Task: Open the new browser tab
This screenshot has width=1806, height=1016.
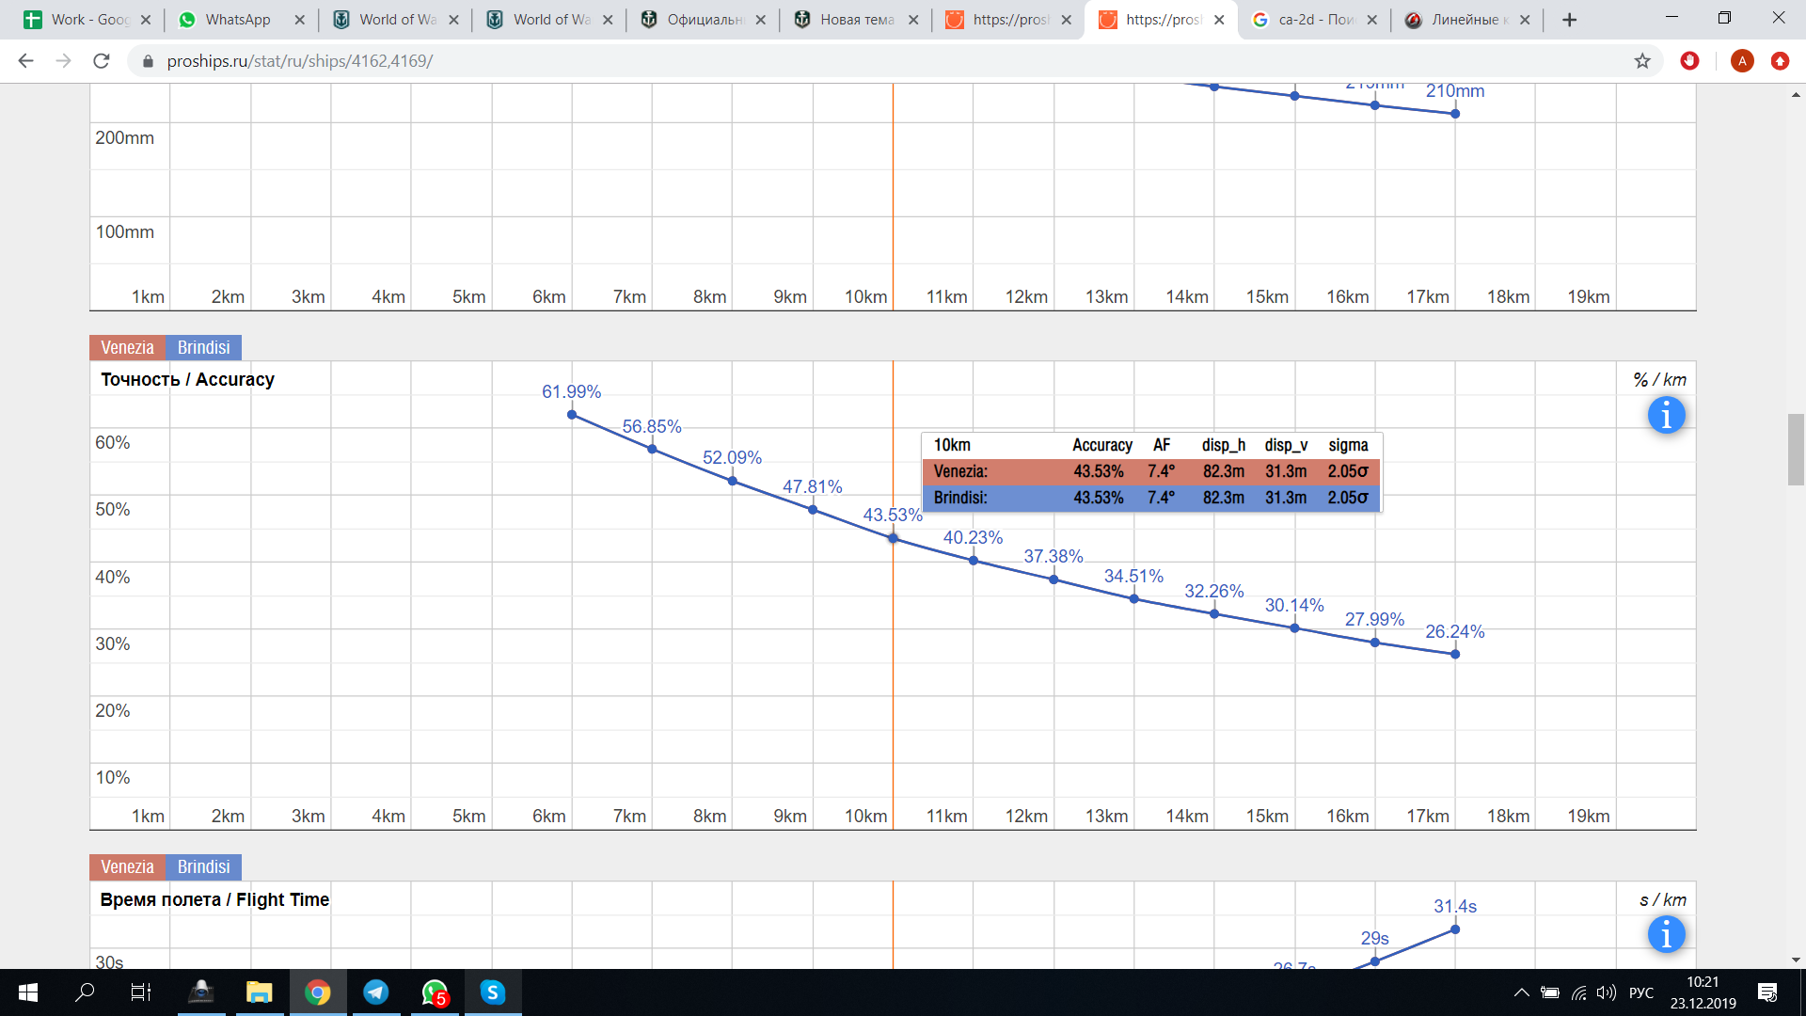Action: (x=1569, y=20)
